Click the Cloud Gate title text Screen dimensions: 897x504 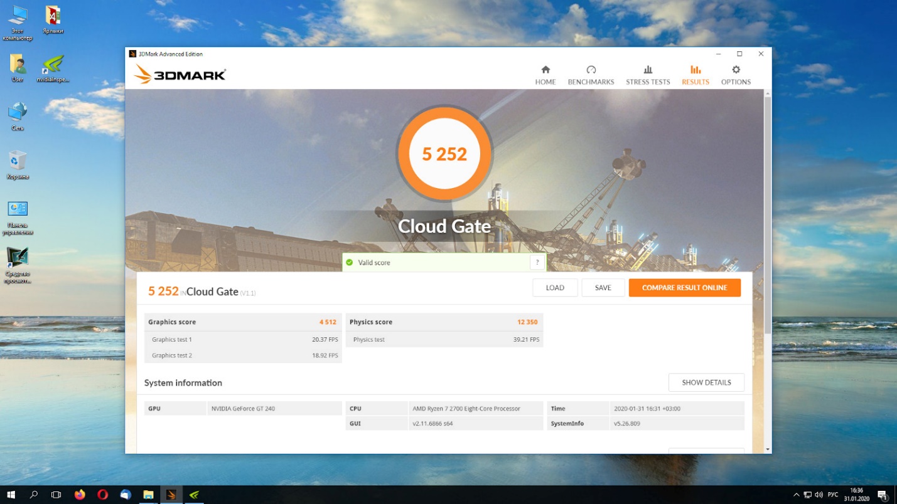point(444,226)
